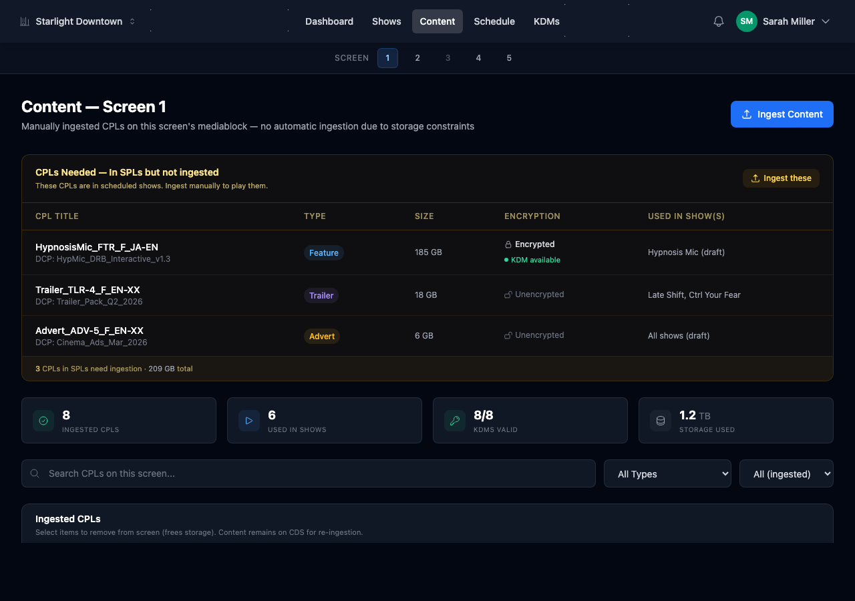855x601 pixels.
Task: Click the Ingest these button
Action: coord(781,178)
